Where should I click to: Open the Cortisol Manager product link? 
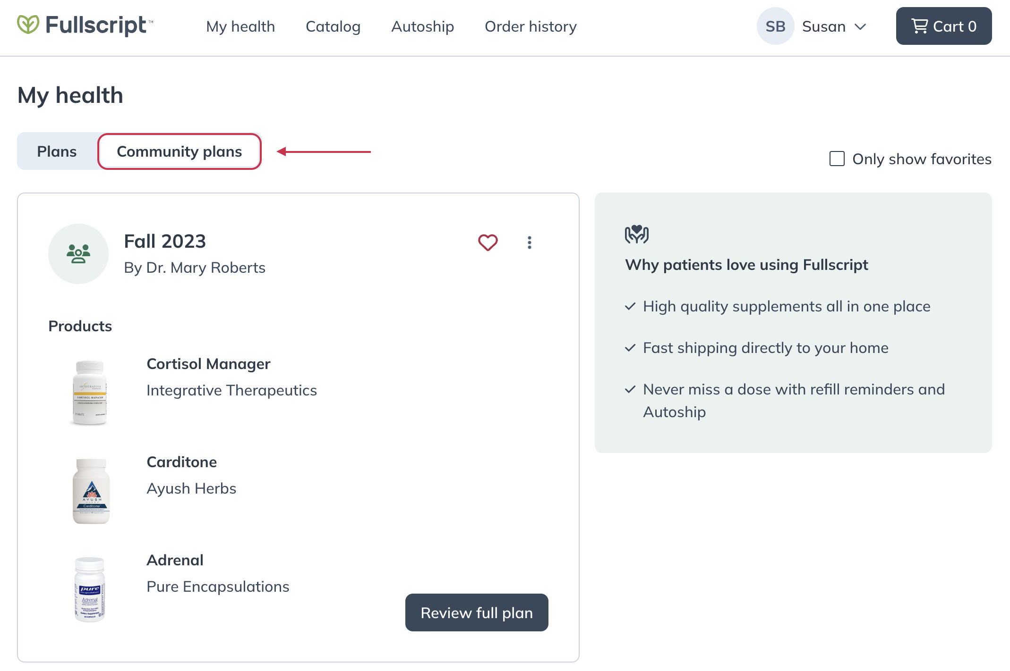208,364
